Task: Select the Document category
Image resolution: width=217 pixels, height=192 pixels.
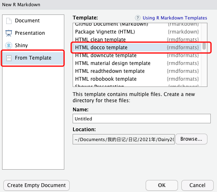Action: (33, 21)
